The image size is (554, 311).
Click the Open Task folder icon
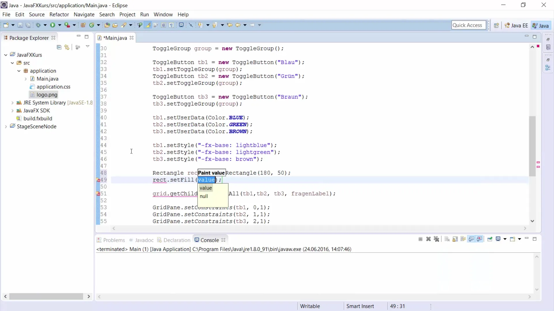point(115,25)
